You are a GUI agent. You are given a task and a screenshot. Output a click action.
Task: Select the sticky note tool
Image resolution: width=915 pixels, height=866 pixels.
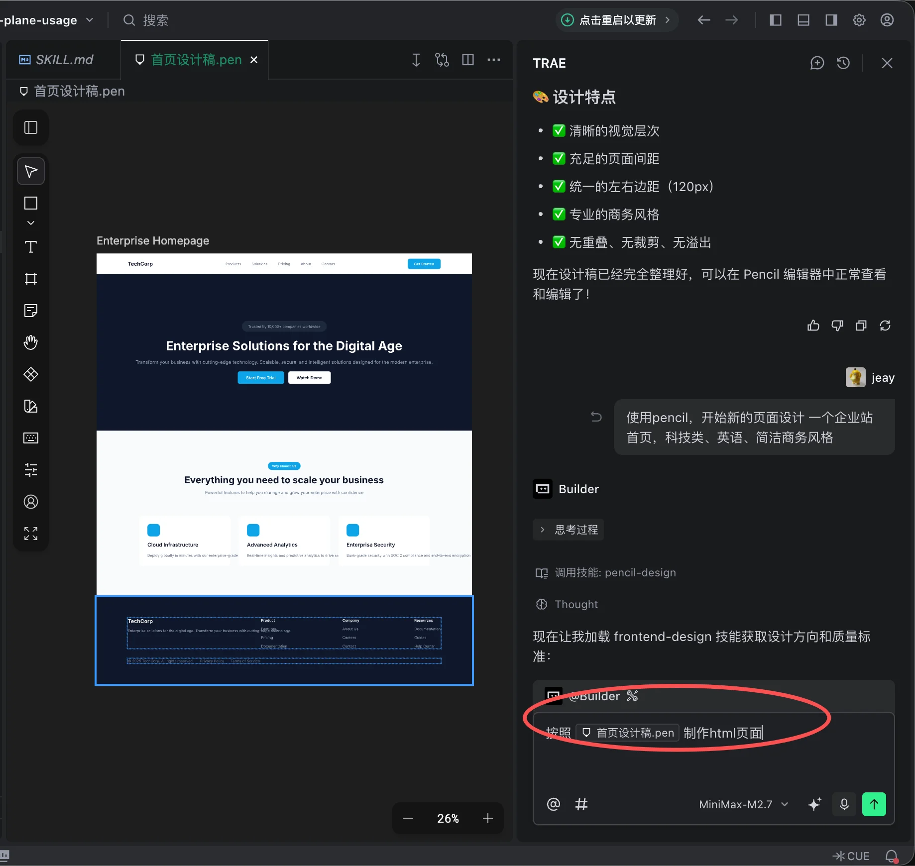click(31, 311)
